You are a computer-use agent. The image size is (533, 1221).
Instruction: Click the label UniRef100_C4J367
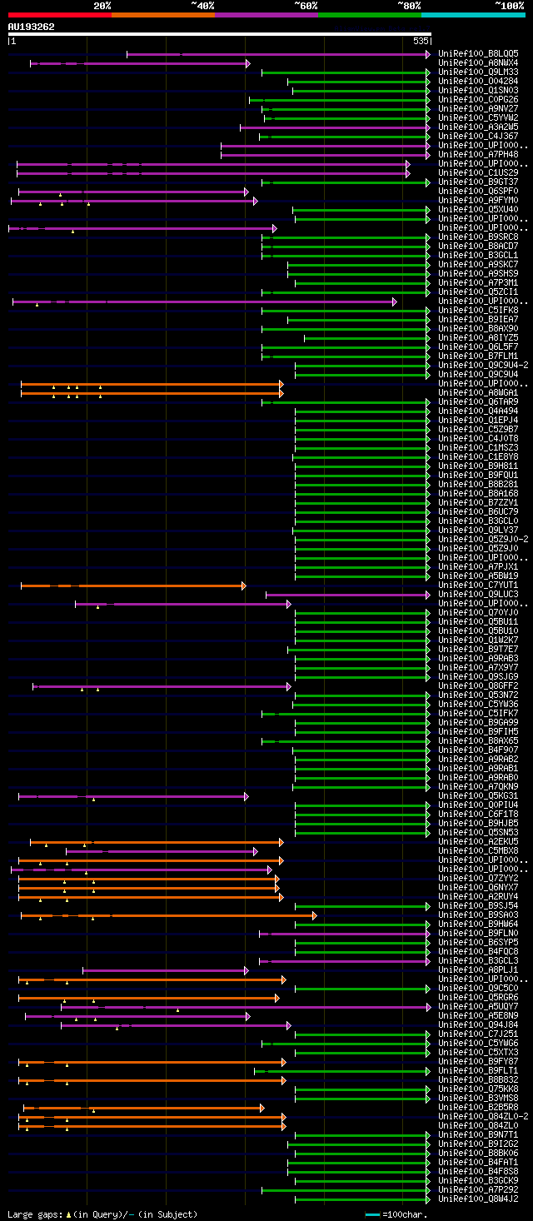click(x=478, y=137)
